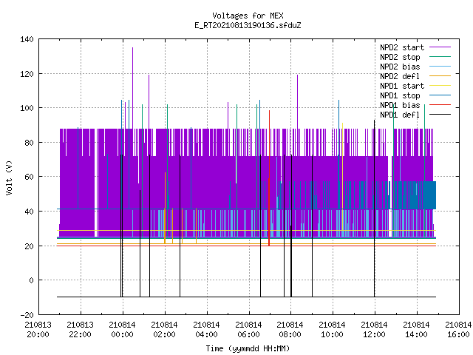Image resolution: width=473 pixels, height=355 pixels.
Task: Click the y-axis tick value 100
Action: (27, 108)
